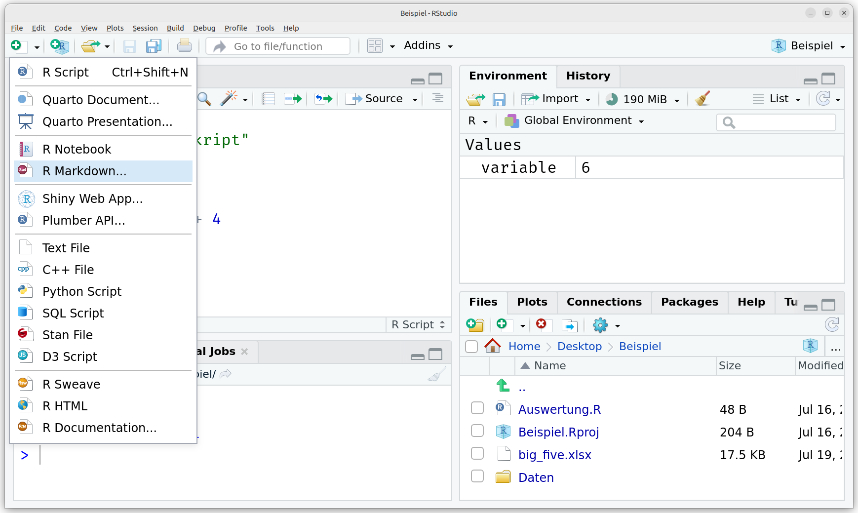The width and height of the screenshot is (858, 513).
Task: Select R Markdown... from the menu
Action: [x=103, y=171]
